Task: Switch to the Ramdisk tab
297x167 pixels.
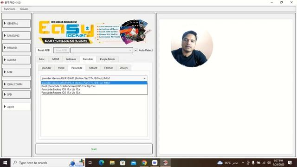Action: 88,59
